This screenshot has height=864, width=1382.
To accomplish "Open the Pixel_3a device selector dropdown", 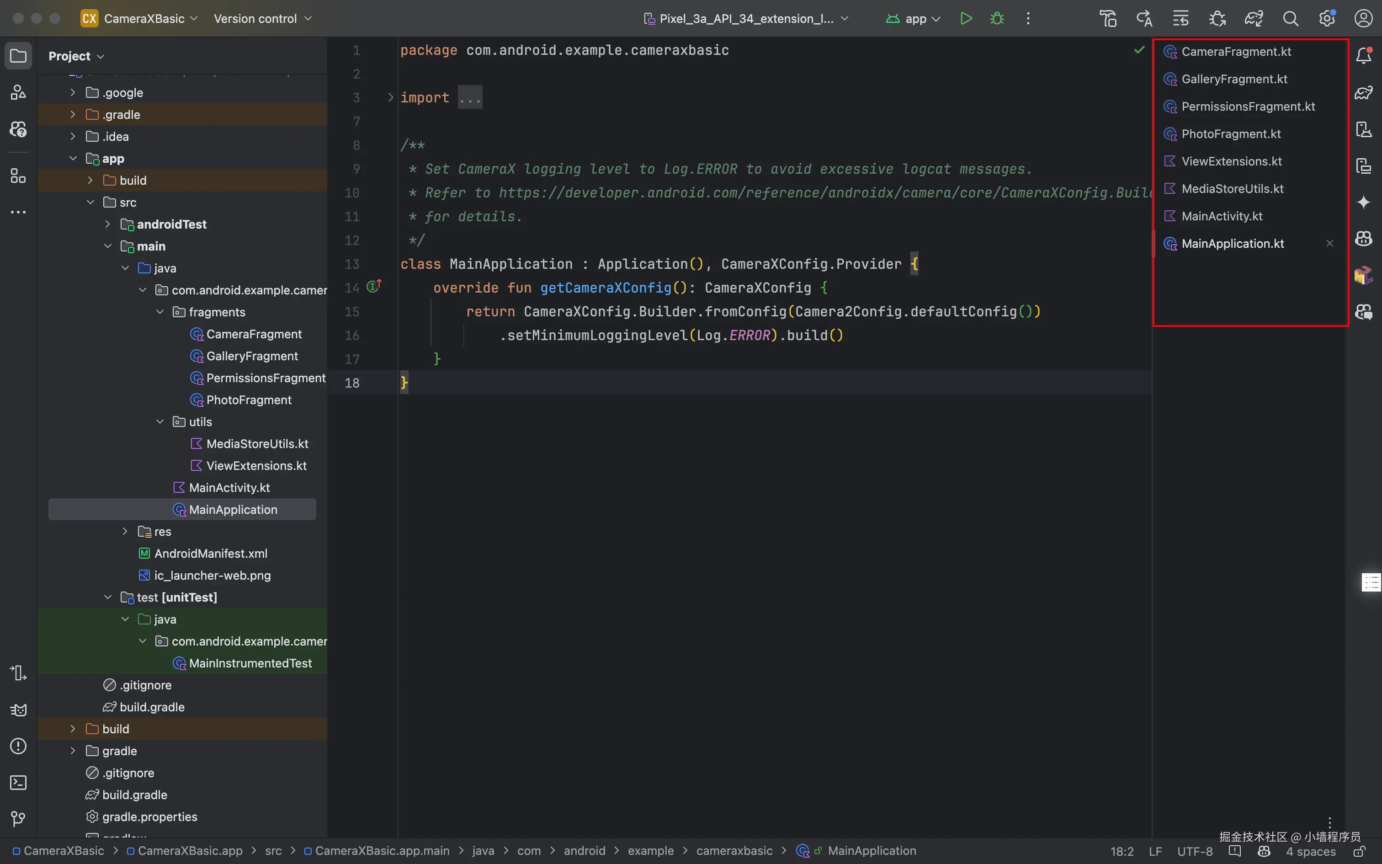I will 746,19.
